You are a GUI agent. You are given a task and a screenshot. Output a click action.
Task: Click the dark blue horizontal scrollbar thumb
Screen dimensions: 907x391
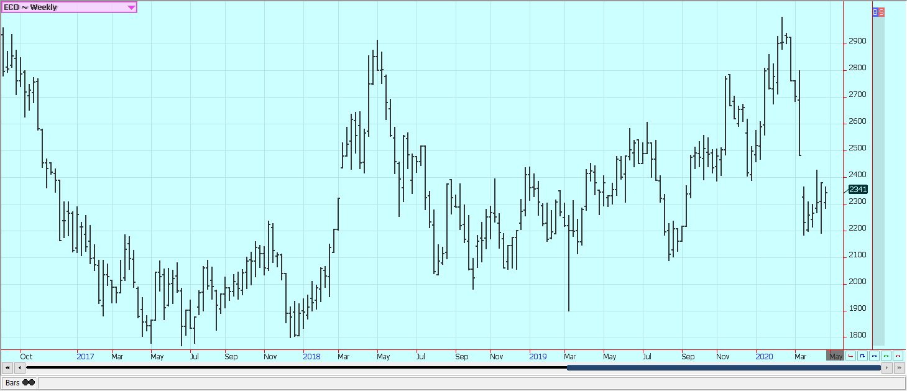(724, 368)
